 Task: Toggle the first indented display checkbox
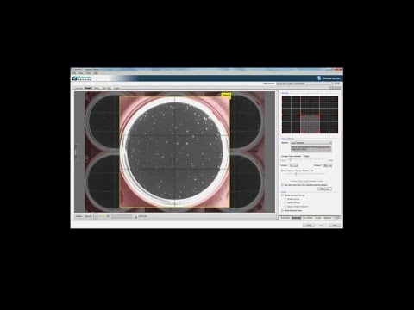coord(285,199)
